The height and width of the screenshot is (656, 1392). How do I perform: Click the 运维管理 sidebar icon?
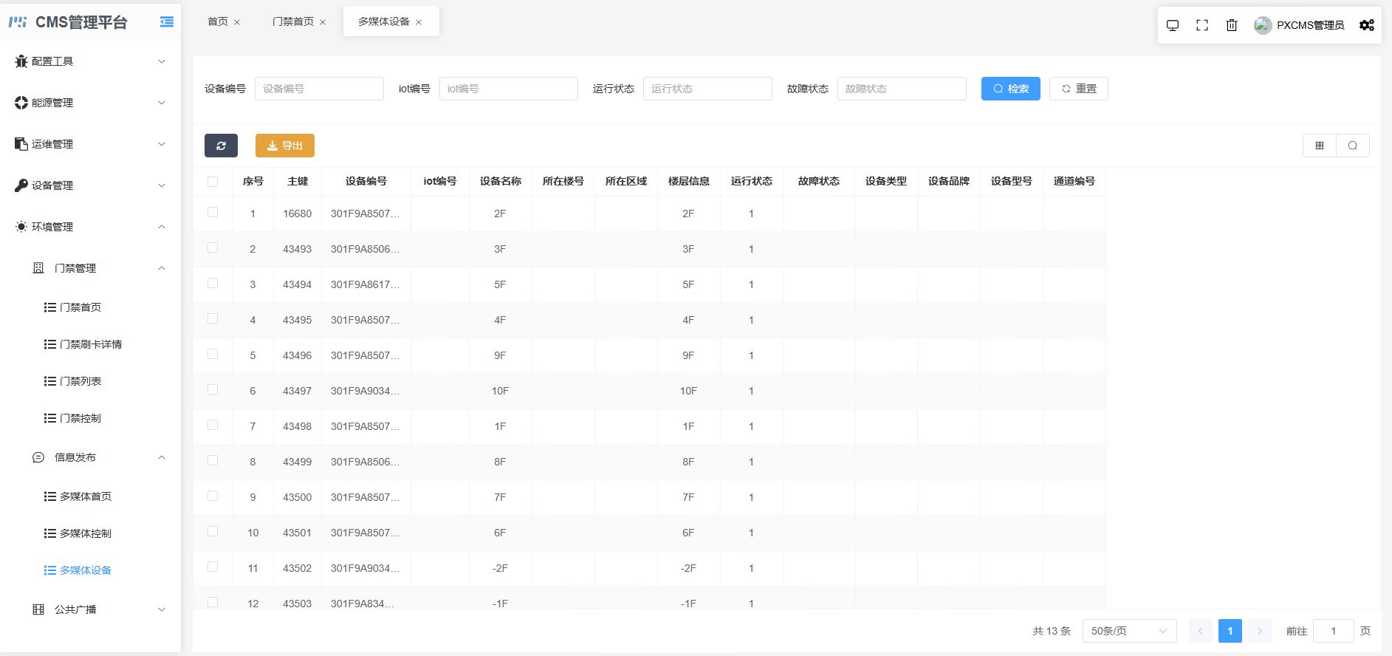pyautogui.click(x=21, y=144)
